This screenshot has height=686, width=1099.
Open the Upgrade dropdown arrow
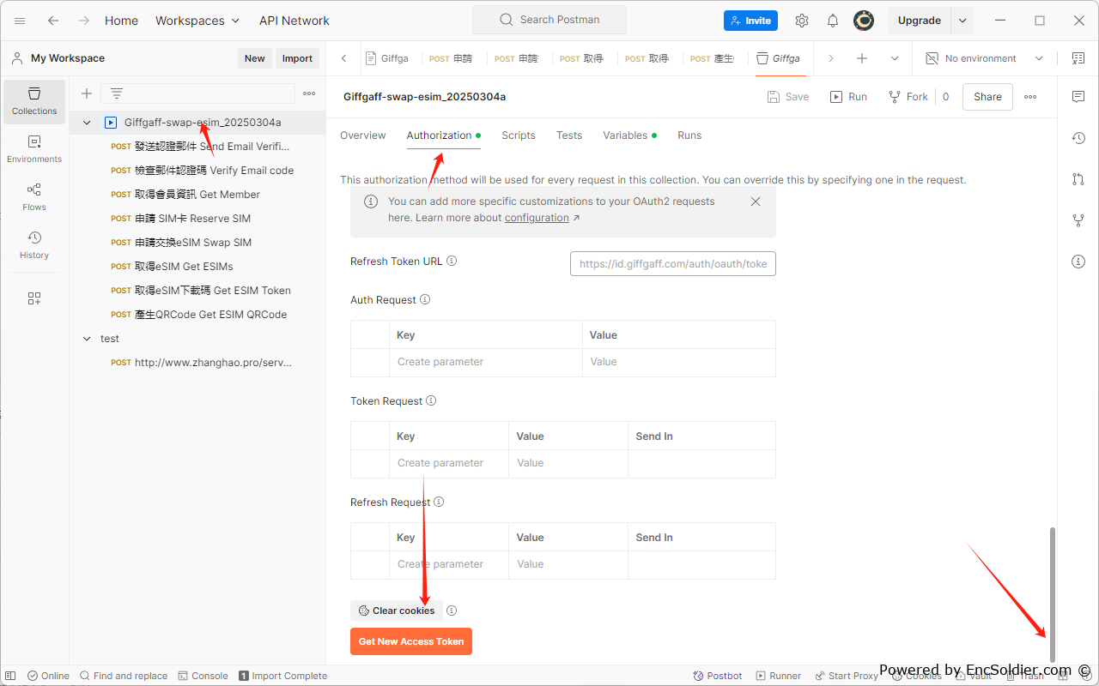[x=962, y=21]
